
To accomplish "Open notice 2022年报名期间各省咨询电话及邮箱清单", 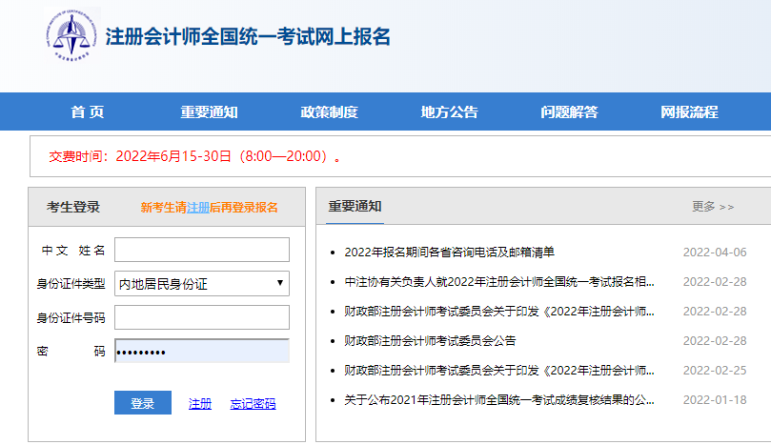I will point(450,253).
